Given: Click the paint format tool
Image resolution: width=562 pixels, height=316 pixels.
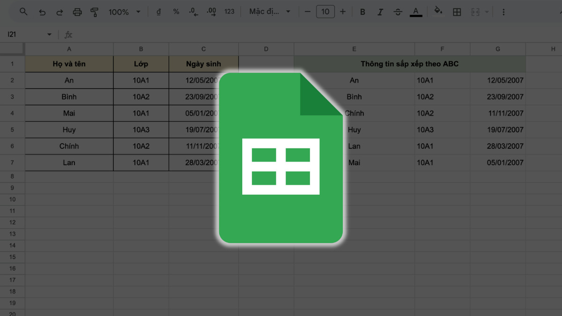Looking at the screenshot, I should [x=95, y=11].
